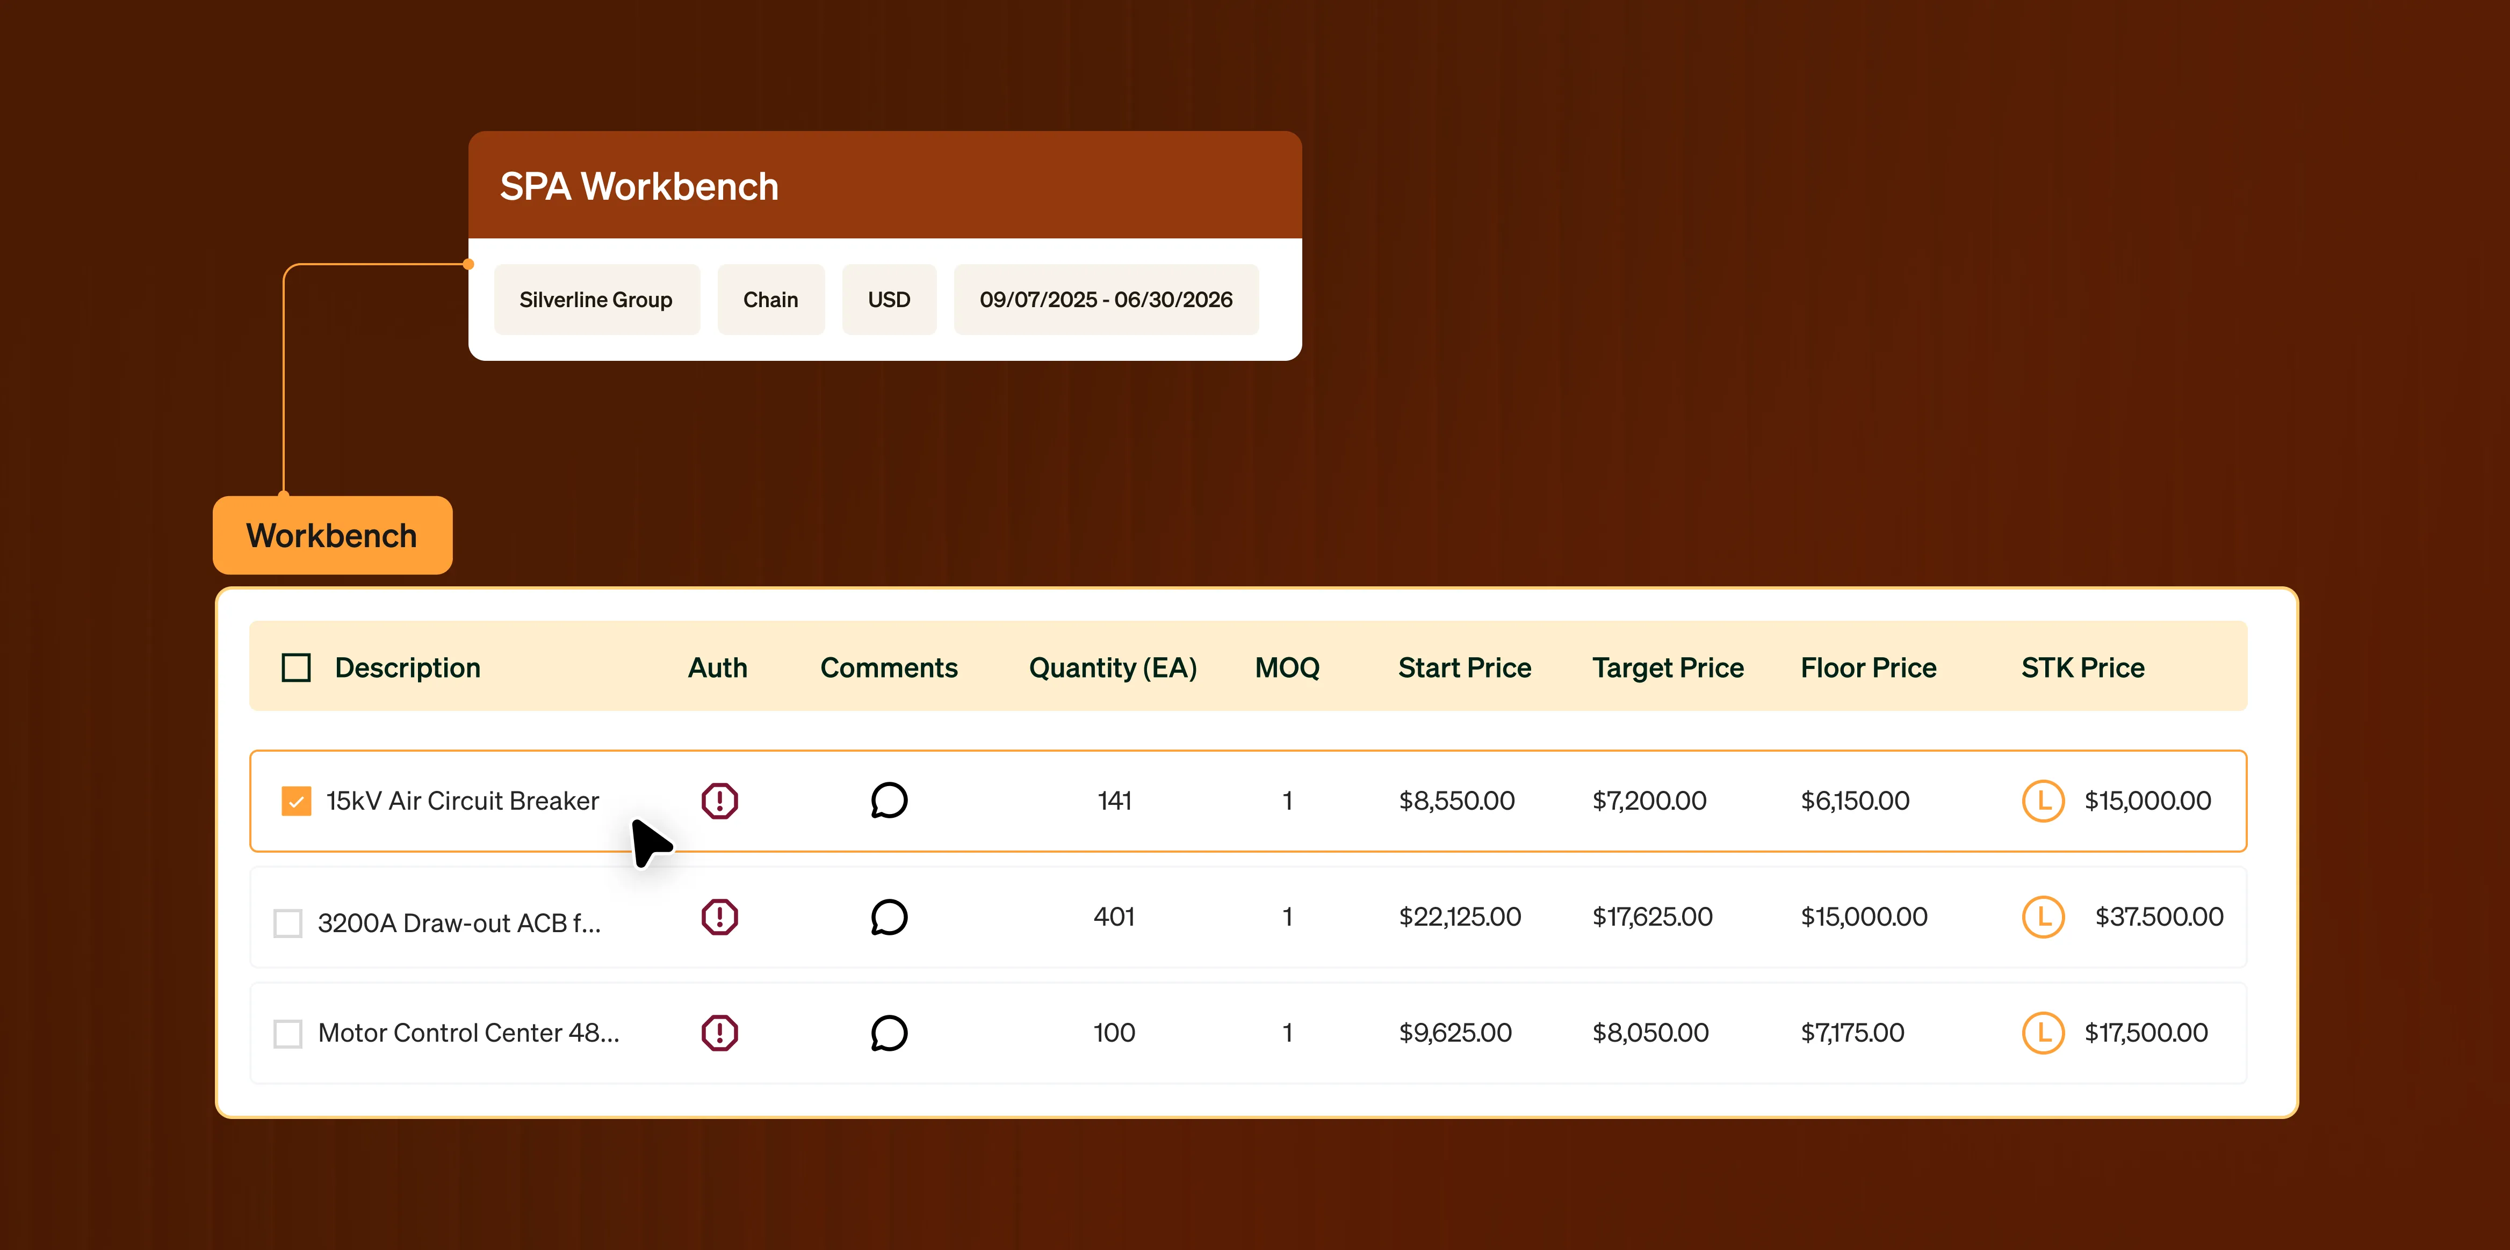Check the 3200A Draw-out ACB checkbox

click(x=287, y=922)
